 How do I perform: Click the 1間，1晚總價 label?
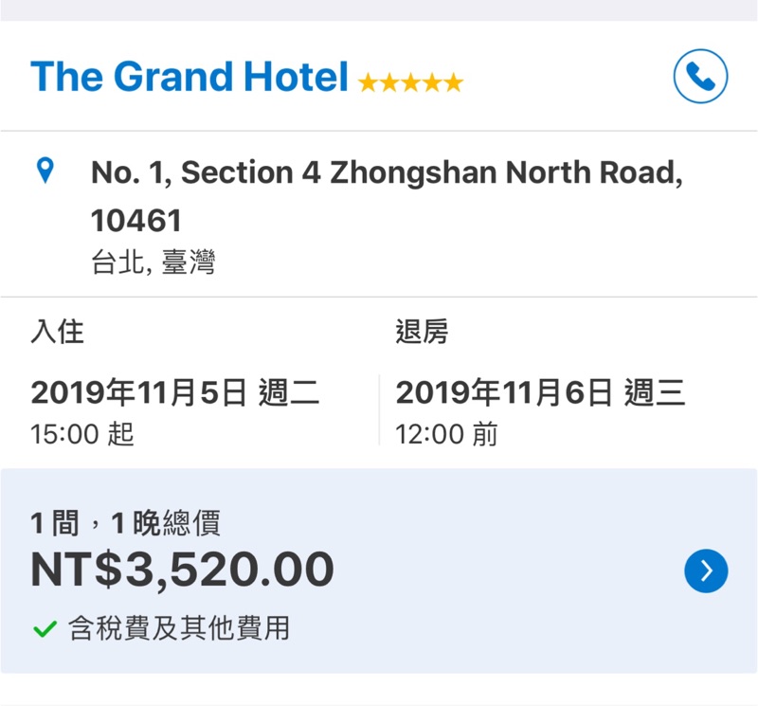pyautogui.click(x=125, y=523)
